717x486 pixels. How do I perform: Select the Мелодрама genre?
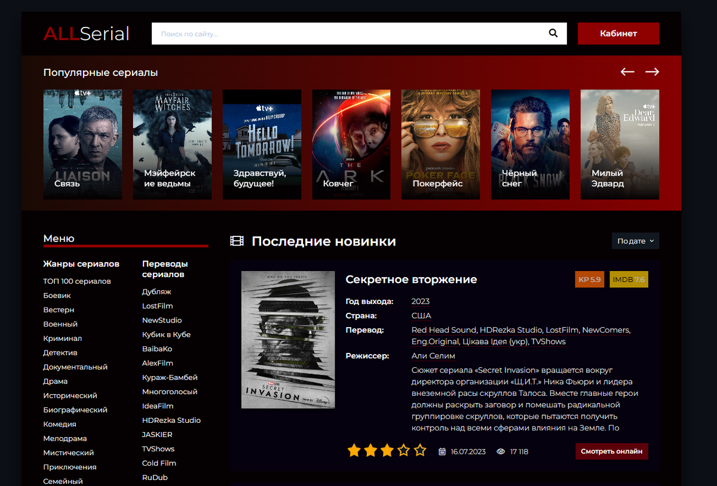(65, 439)
